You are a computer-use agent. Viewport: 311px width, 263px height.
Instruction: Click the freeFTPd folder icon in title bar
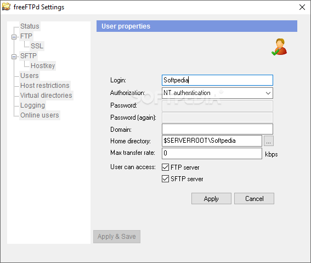click(6, 7)
